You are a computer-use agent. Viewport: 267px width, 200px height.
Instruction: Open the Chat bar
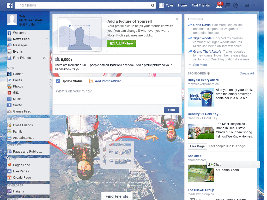233,165
